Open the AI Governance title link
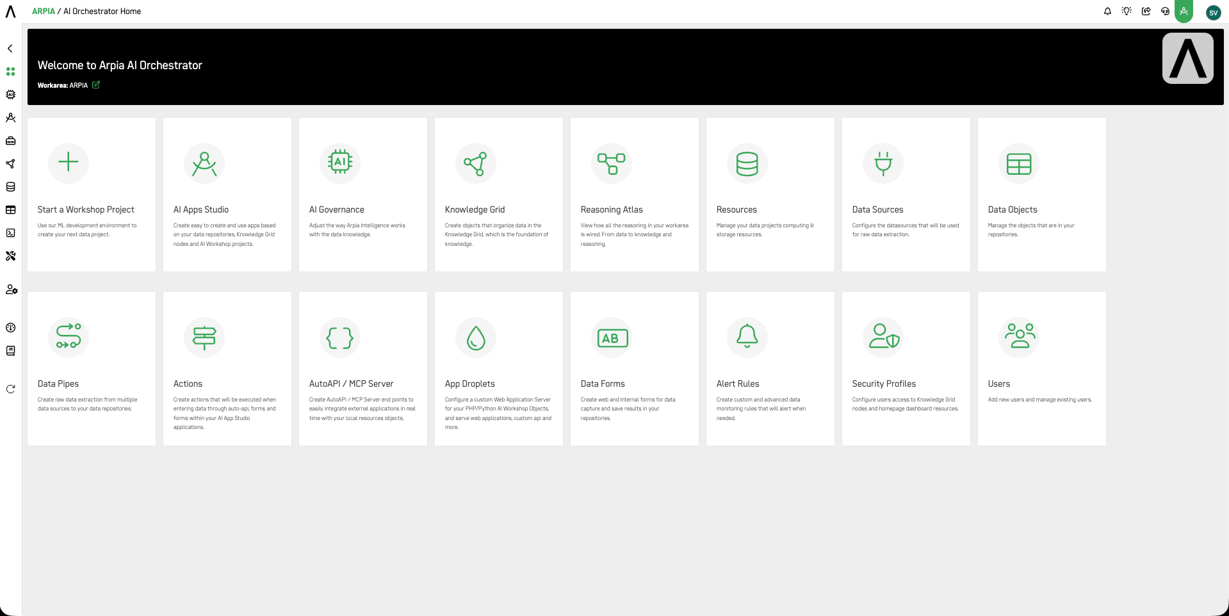 pyautogui.click(x=337, y=209)
